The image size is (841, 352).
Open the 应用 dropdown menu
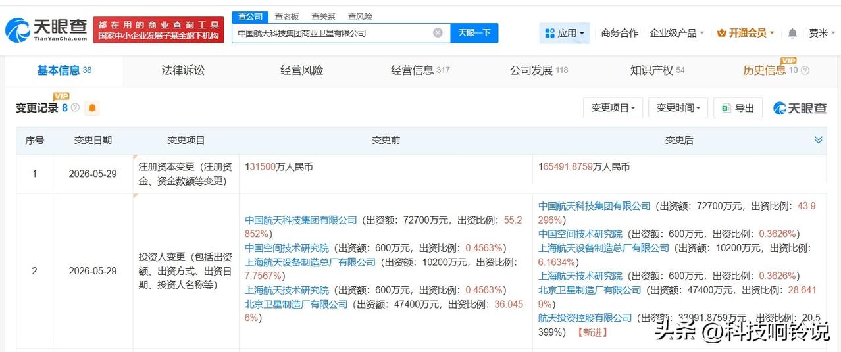pyautogui.click(x=565, y=33)
